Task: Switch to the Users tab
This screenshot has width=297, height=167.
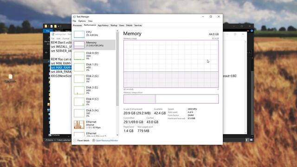Action: 122,26
